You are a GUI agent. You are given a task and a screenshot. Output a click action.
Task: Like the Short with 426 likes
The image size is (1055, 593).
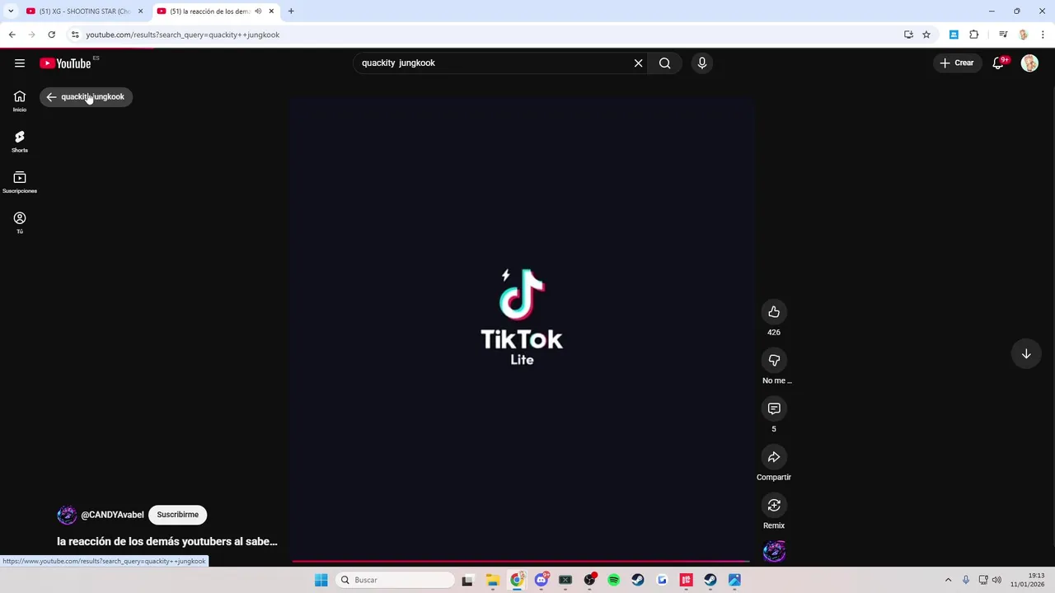point(774,311)
